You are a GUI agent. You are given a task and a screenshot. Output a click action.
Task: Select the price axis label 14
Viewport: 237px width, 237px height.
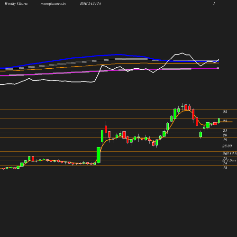click(225, 163)
